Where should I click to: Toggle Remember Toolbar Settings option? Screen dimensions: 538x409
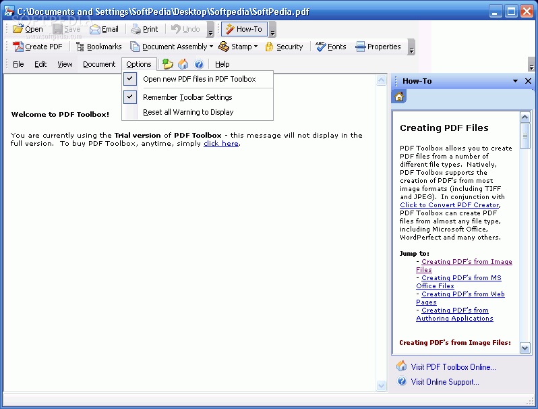[x=198, y=97]
